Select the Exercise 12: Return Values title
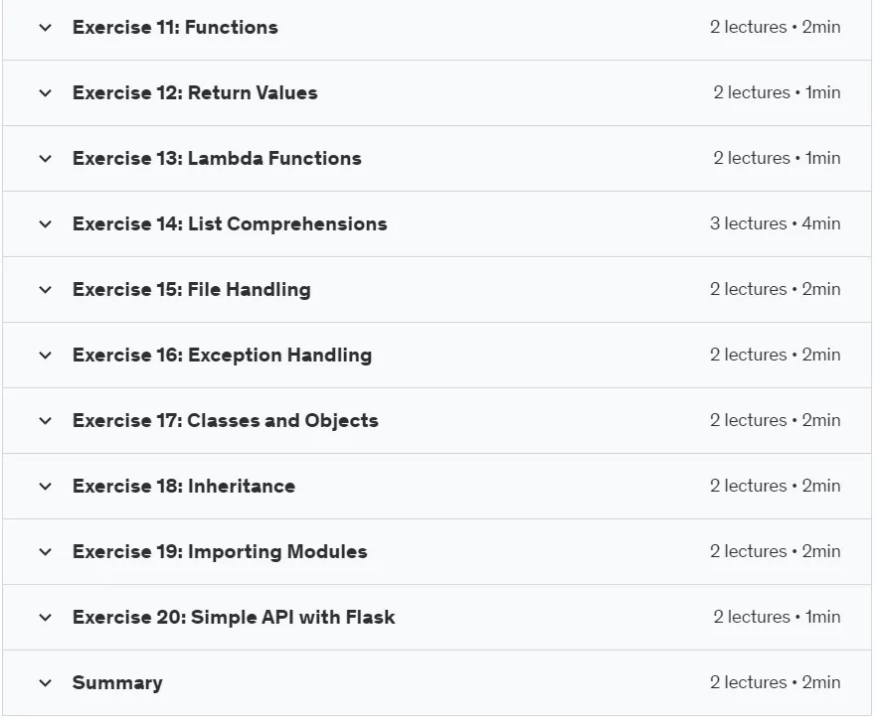Viewport: 875px width, 721px height. point(195,93)
